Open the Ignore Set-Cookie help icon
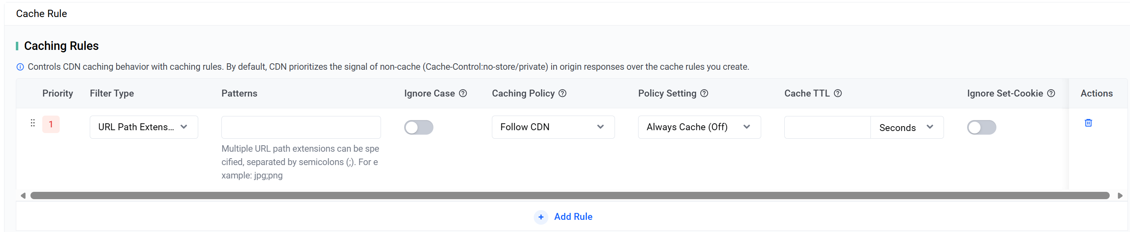 [x=1051, y=93]
